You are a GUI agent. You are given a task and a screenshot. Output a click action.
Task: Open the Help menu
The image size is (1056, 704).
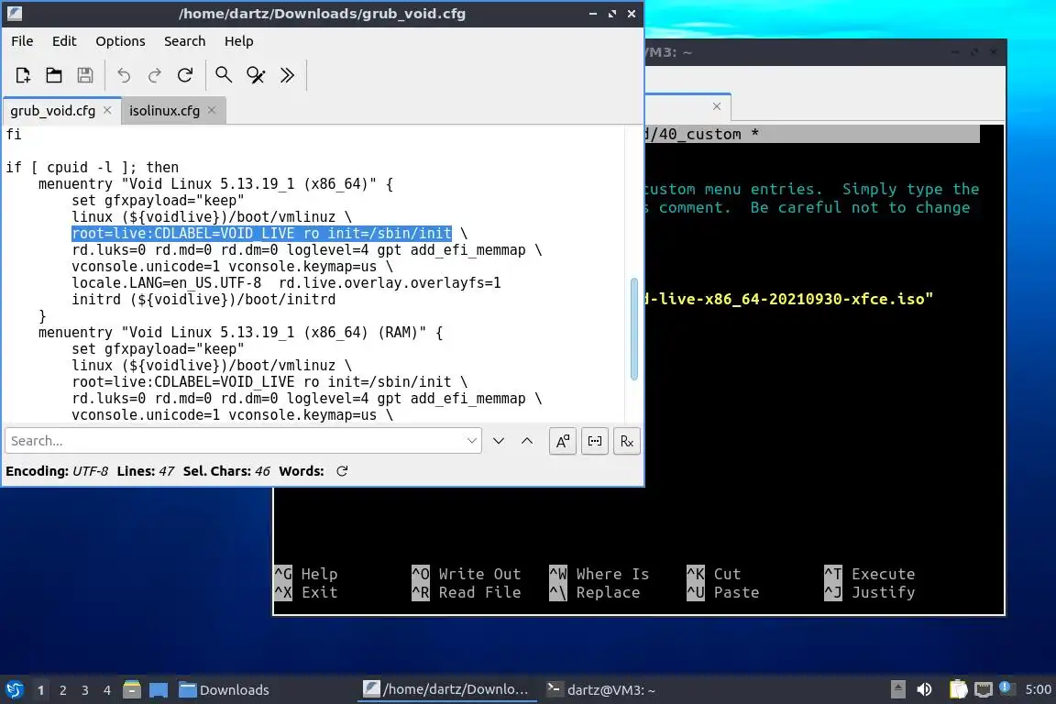238,41
